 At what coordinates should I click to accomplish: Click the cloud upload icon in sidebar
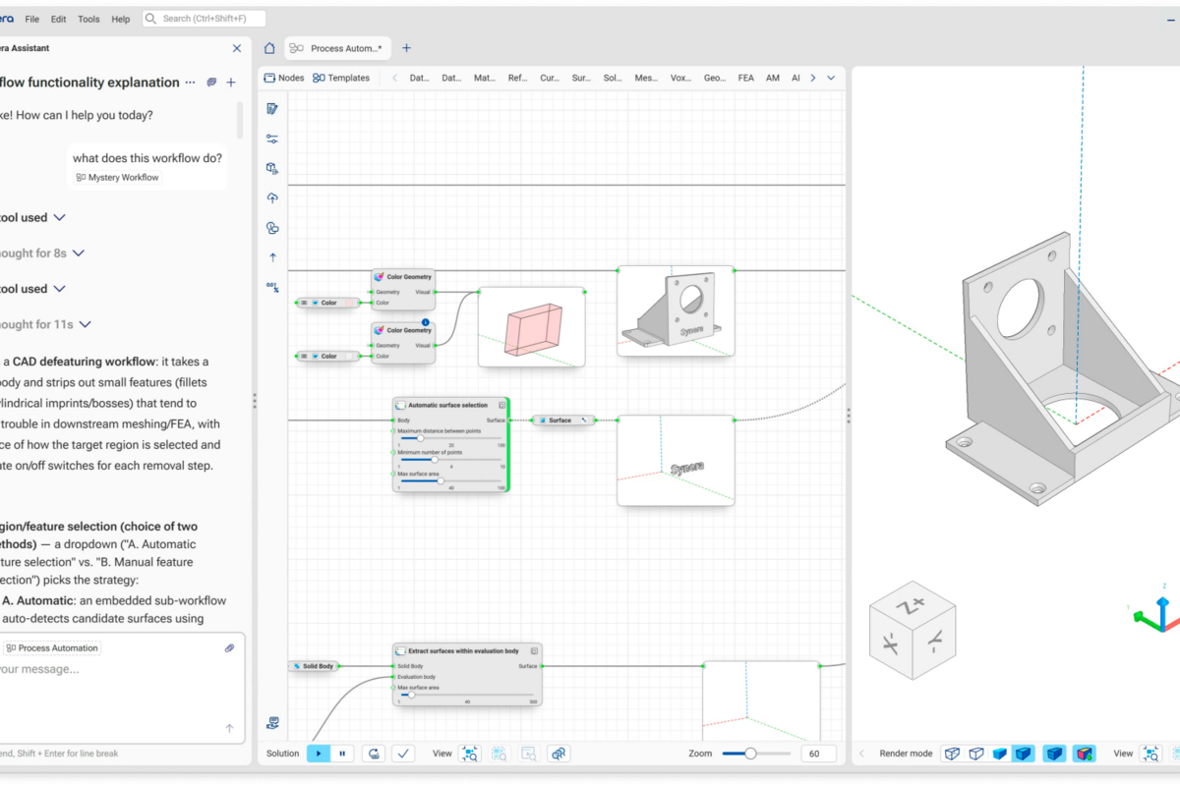click(x=272, y=197)
